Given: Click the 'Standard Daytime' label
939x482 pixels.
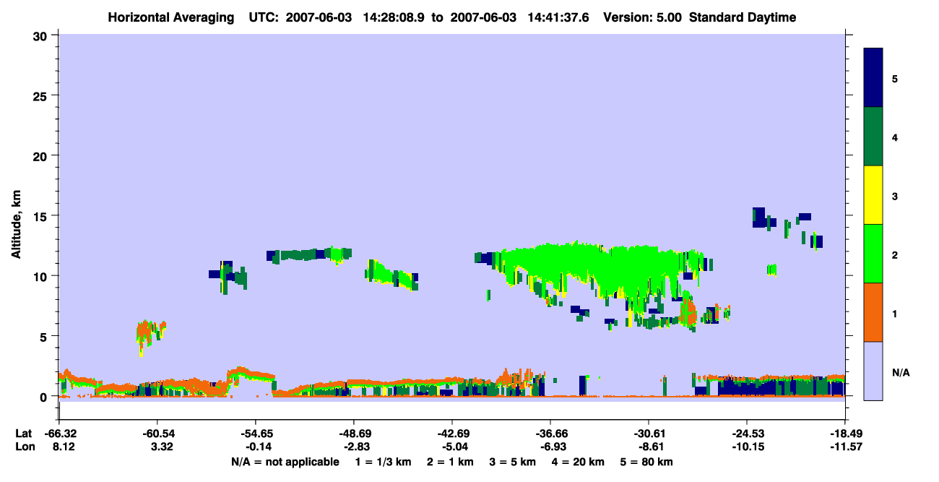Looking at the screenshot, I should [743, 17].
